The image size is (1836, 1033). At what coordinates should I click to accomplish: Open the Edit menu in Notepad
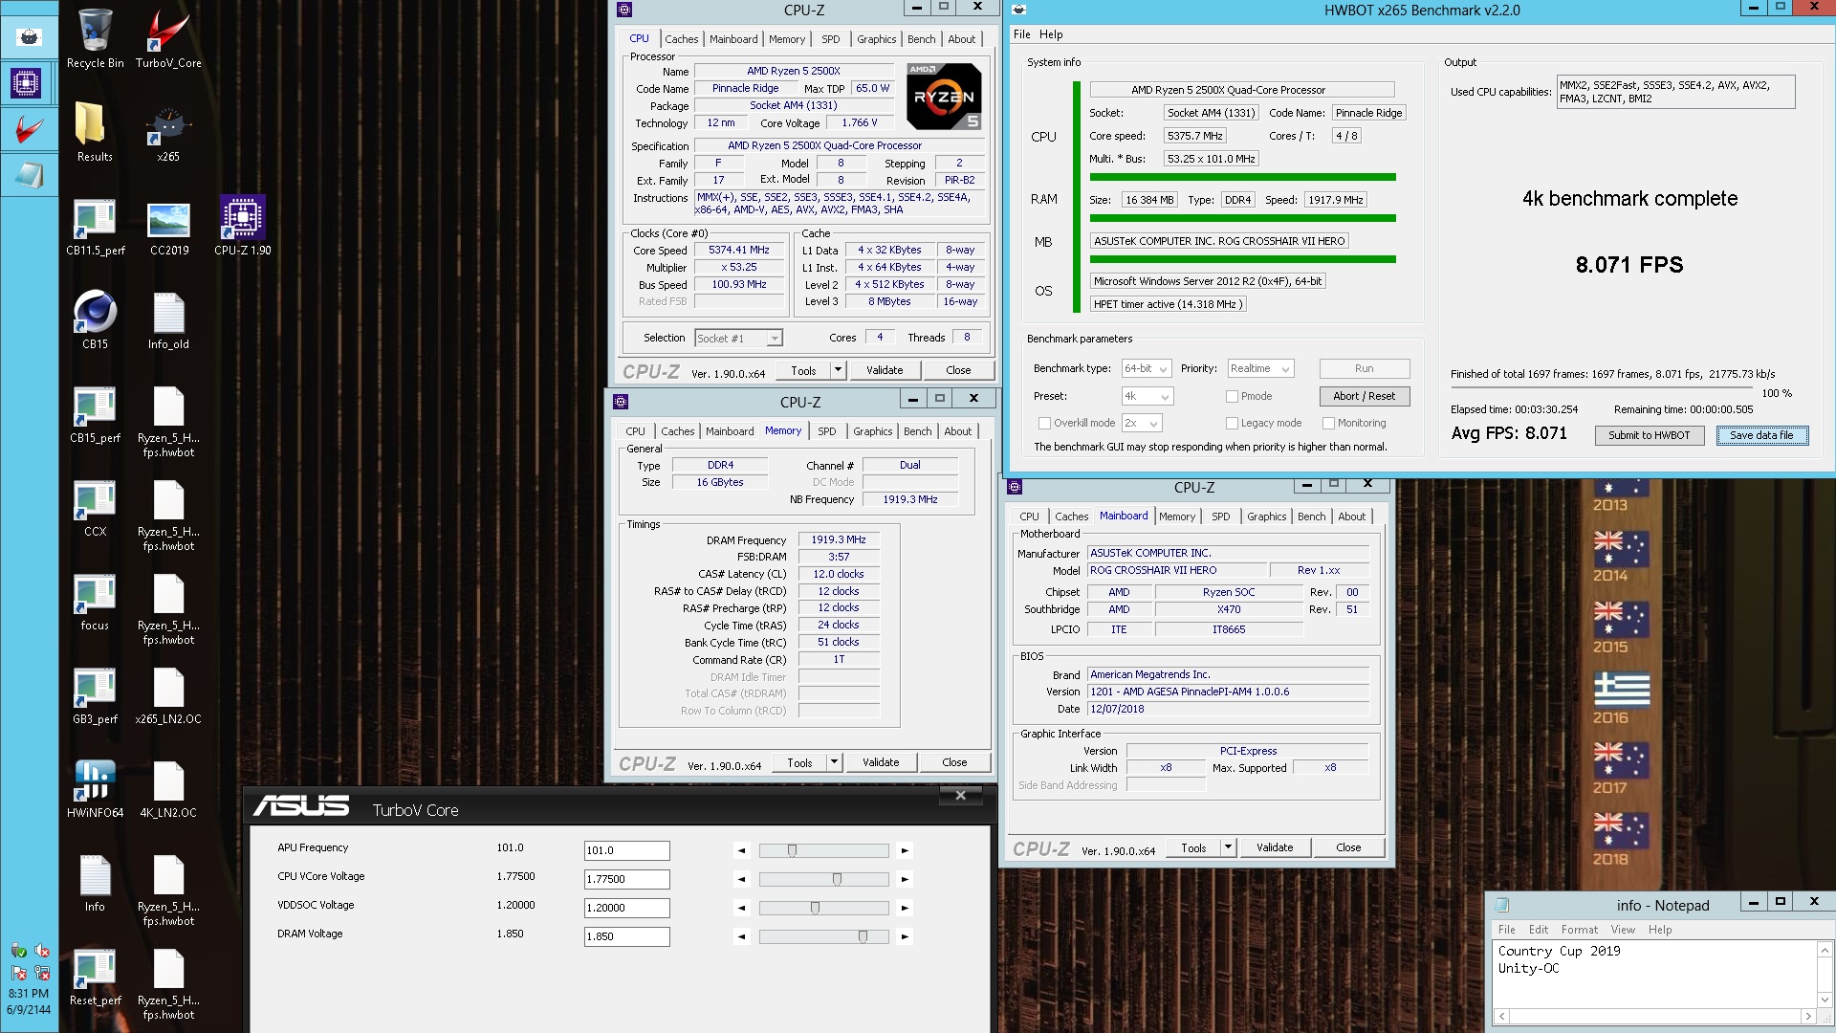click(x=1538, y=930)
